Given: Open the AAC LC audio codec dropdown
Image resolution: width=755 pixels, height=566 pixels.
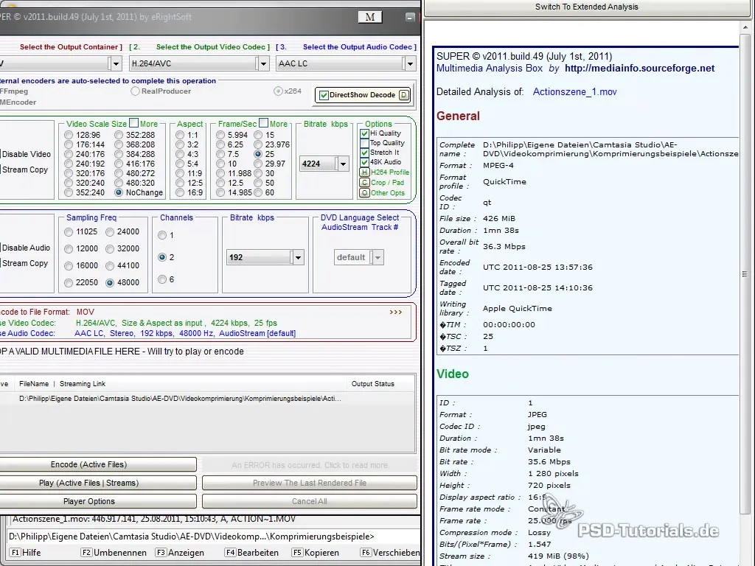Looking at the screenshot, I should pyautogui.click(x=410, y=63).
